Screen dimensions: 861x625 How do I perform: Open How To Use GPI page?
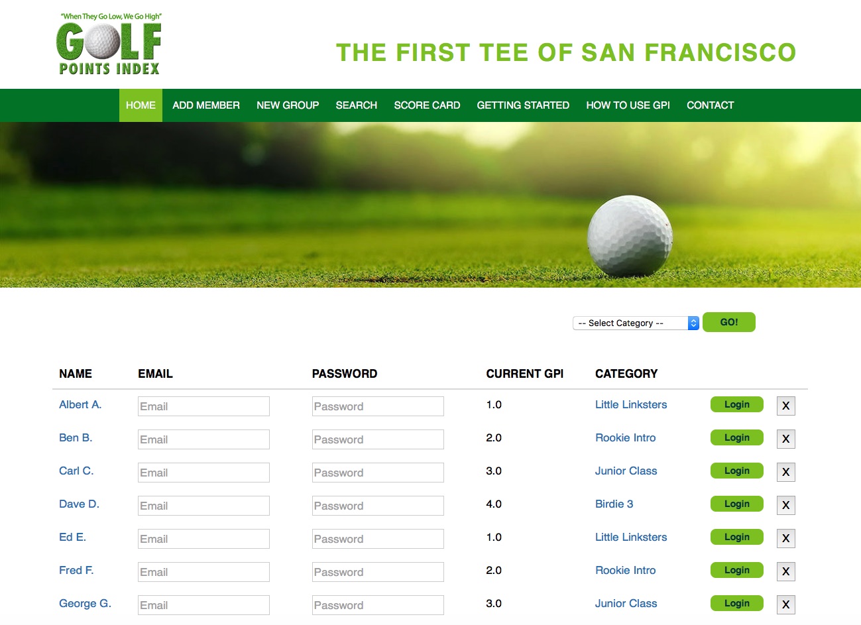pos(628,105)
